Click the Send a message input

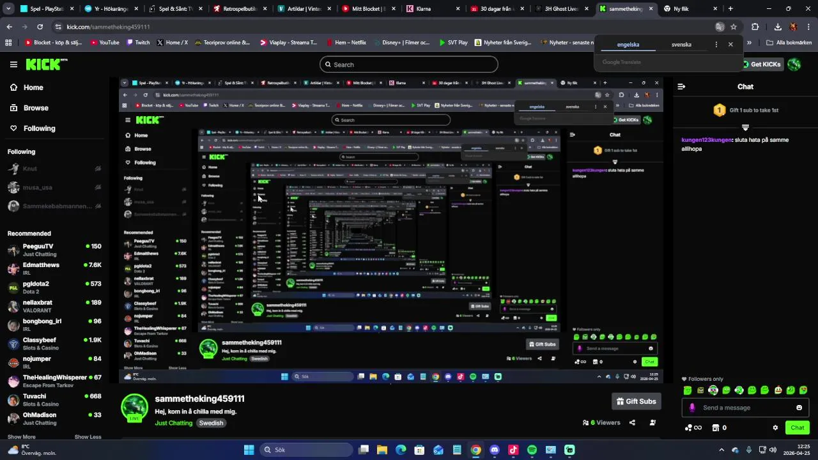pos(745,408)
